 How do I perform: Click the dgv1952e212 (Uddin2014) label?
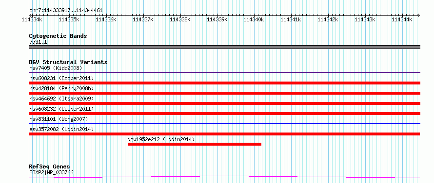[x=161, y=139]
